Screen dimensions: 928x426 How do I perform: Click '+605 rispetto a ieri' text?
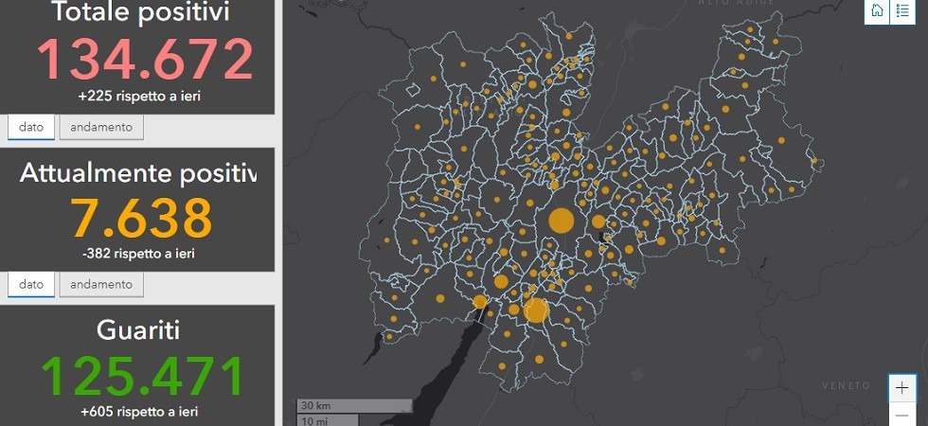[139, 412]
